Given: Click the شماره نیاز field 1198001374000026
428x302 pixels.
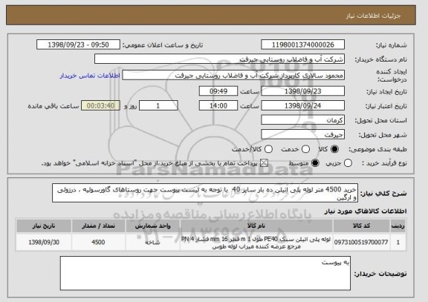Looking at the screenshot, I should point(302,45).
